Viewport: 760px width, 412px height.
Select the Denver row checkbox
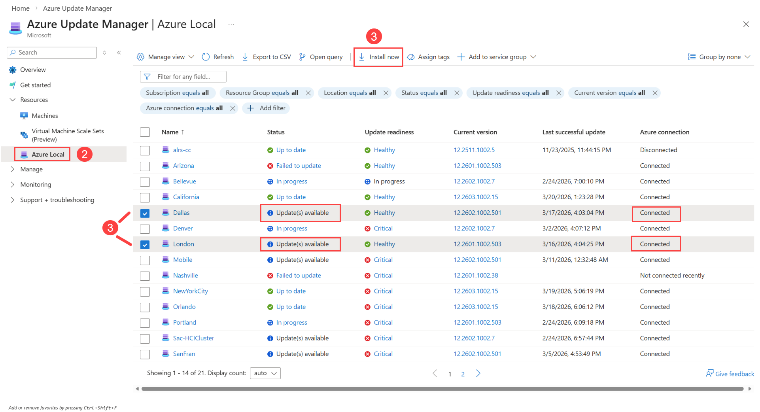point(145,229)
